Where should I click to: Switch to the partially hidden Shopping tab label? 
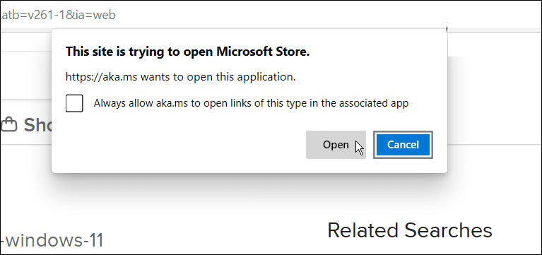pyautogui.click(x=37, y=125)
